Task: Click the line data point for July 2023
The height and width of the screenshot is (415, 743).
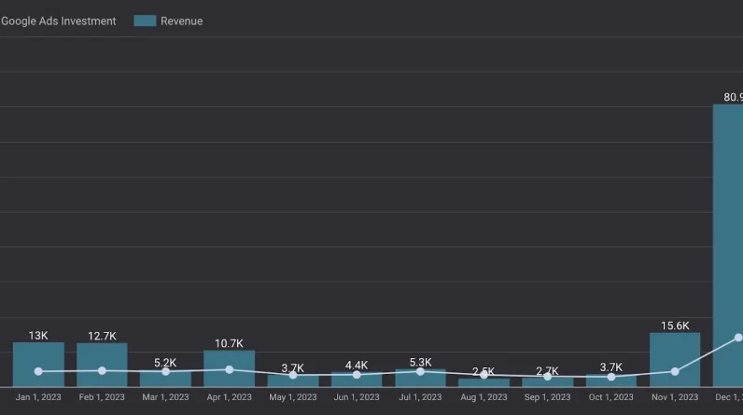Action: tap(420, 372)
